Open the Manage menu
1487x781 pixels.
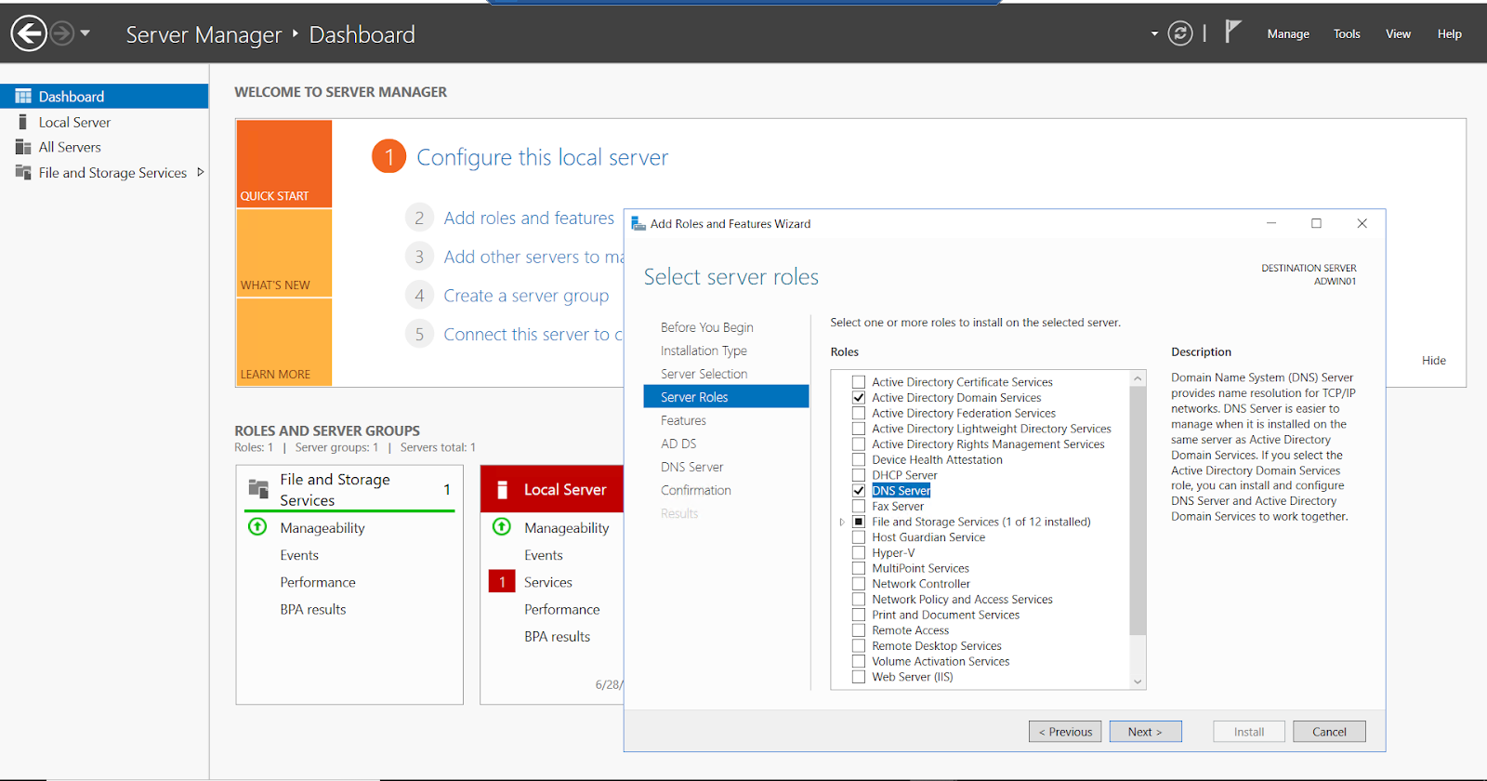pyautogui.click(x=1288, y=33)
